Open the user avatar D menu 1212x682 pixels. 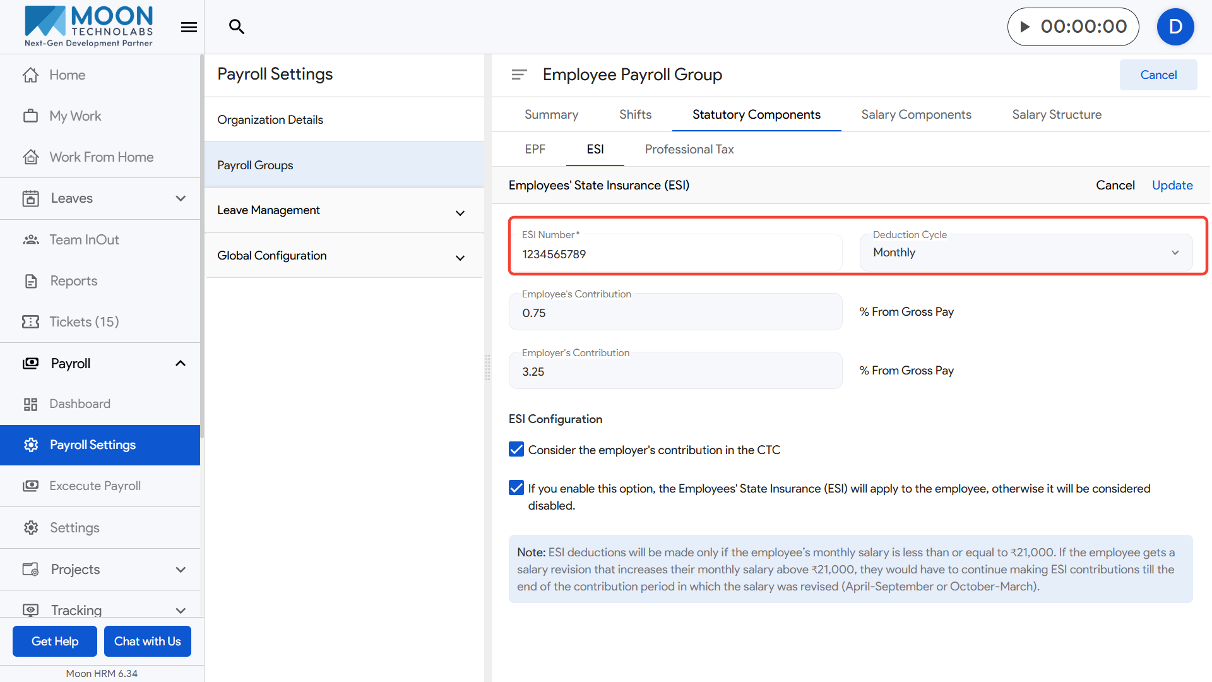(1175, 27)
